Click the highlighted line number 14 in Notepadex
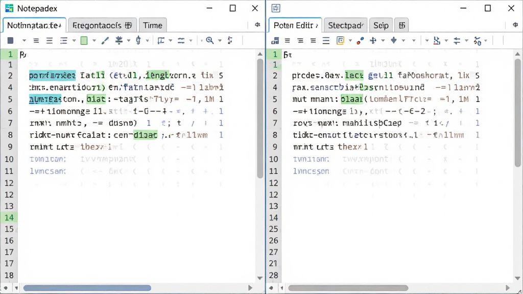Viewport: 523px width, 294px height. click(9, 217)
